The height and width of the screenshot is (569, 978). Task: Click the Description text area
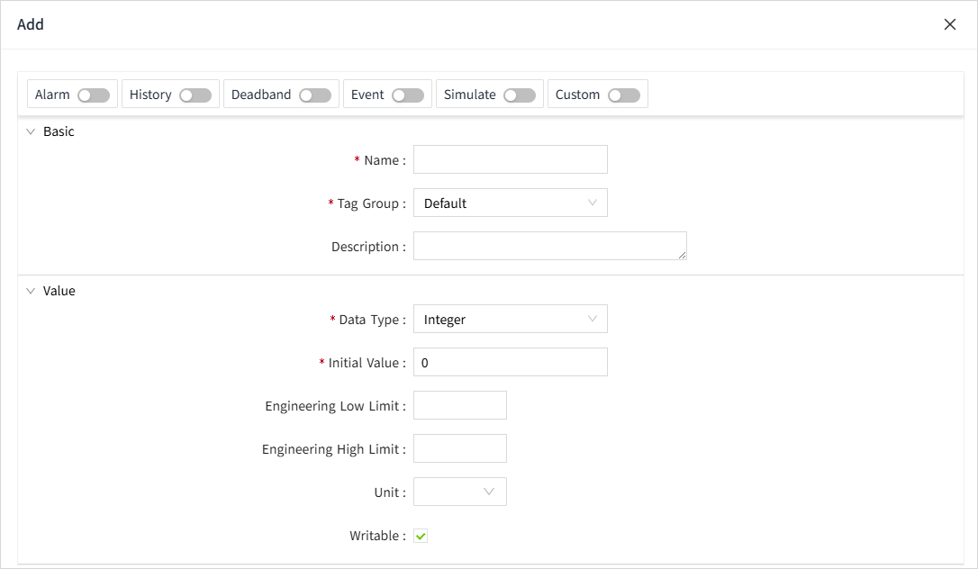549,246
